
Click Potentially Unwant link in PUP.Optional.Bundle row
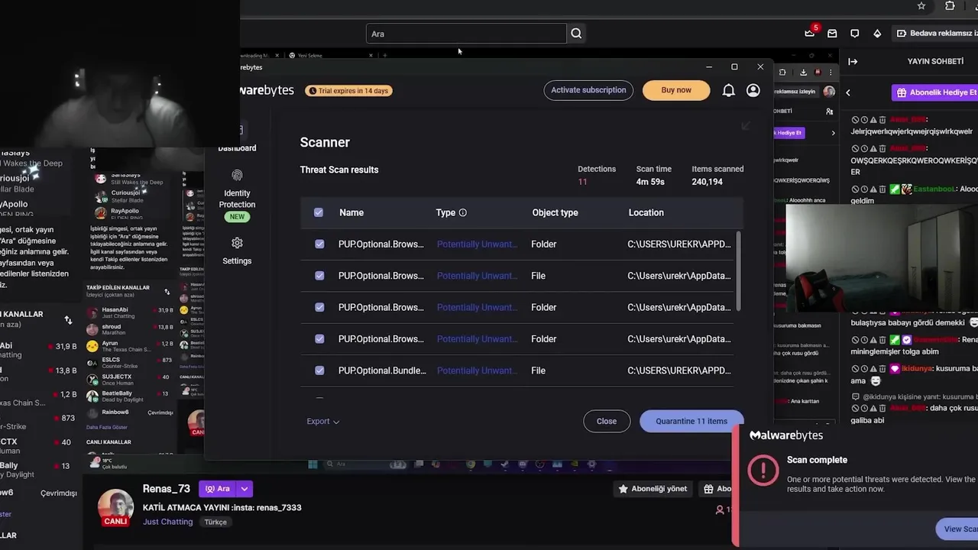477,370
